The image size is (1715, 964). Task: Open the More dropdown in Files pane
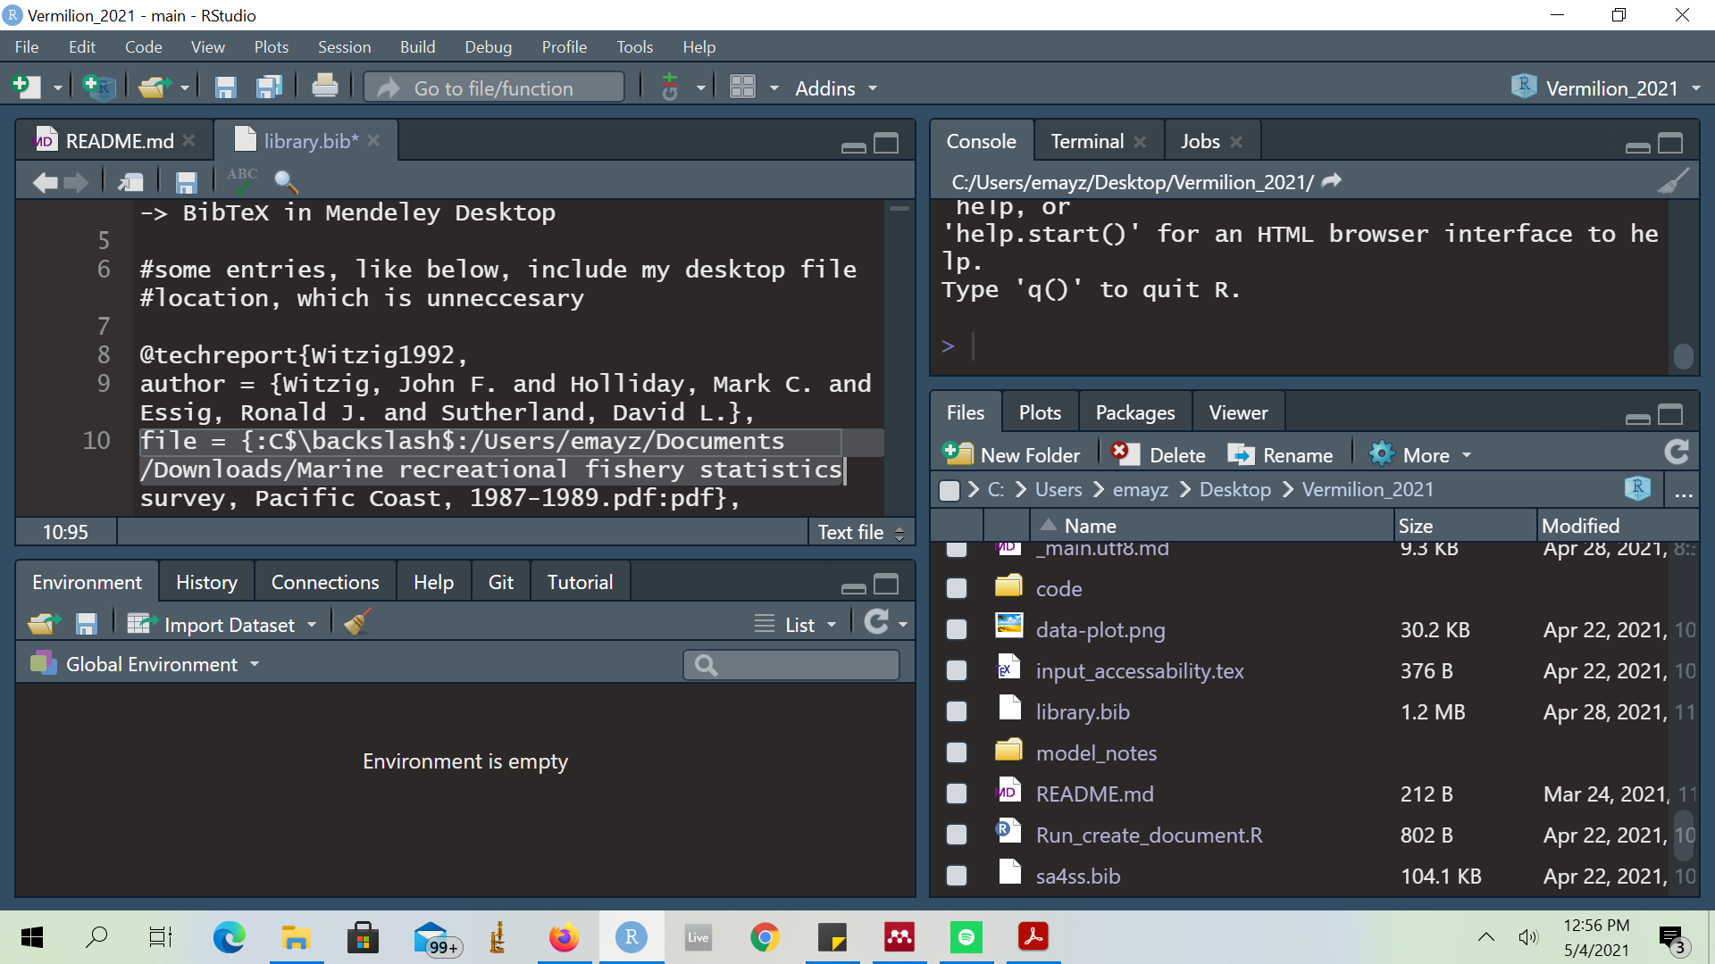(1419, 454)
